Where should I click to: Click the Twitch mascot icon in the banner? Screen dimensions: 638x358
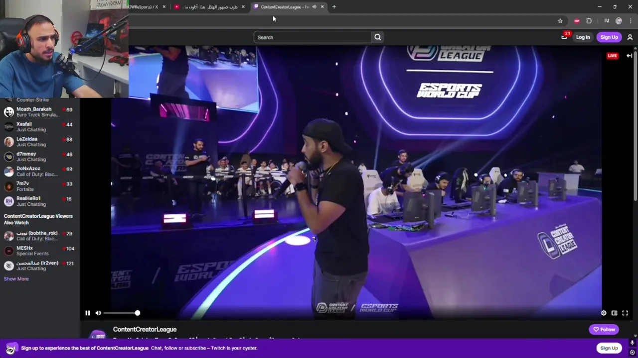point(12,348)
